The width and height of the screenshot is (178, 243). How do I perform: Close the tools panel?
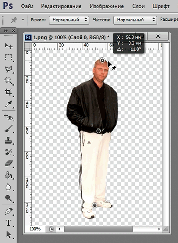[14, 31]
